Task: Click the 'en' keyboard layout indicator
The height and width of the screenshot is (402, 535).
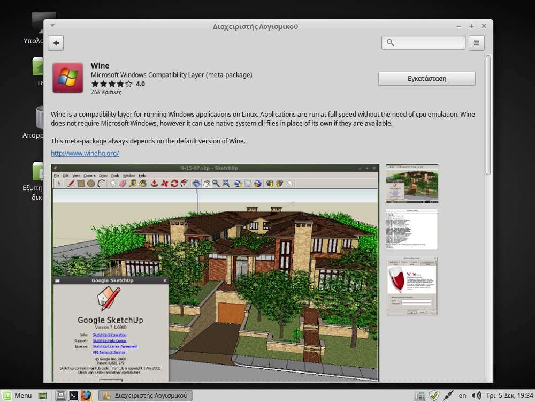Action: coord(462,396)
